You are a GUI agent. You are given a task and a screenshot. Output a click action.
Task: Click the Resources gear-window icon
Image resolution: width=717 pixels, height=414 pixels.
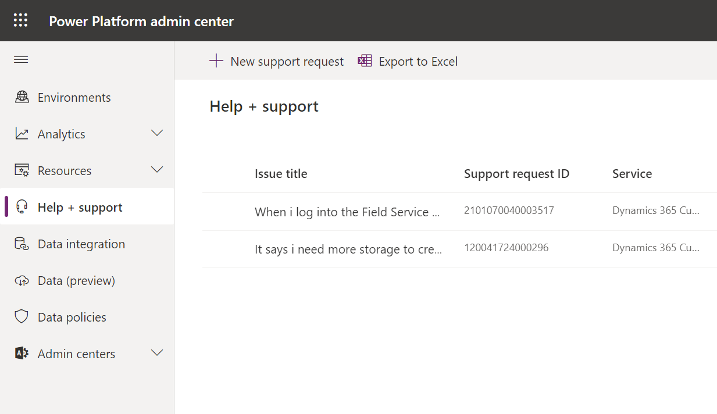tap(22, 170)
